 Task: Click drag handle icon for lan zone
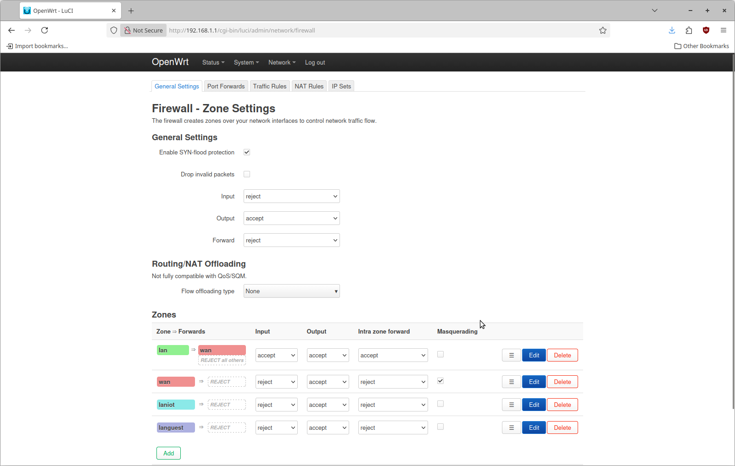(511, 355)
